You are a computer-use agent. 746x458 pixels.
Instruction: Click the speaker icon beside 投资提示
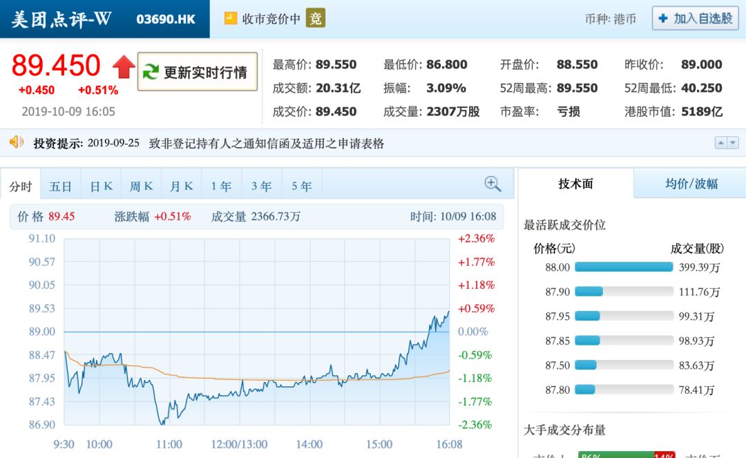click(17, 142)
